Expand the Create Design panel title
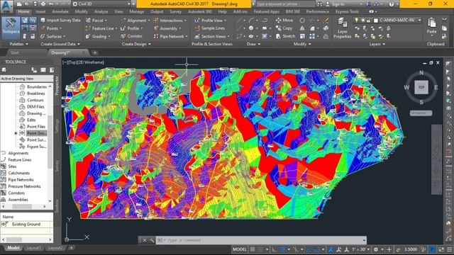This screenshot has height=255, width=454. 136,44
